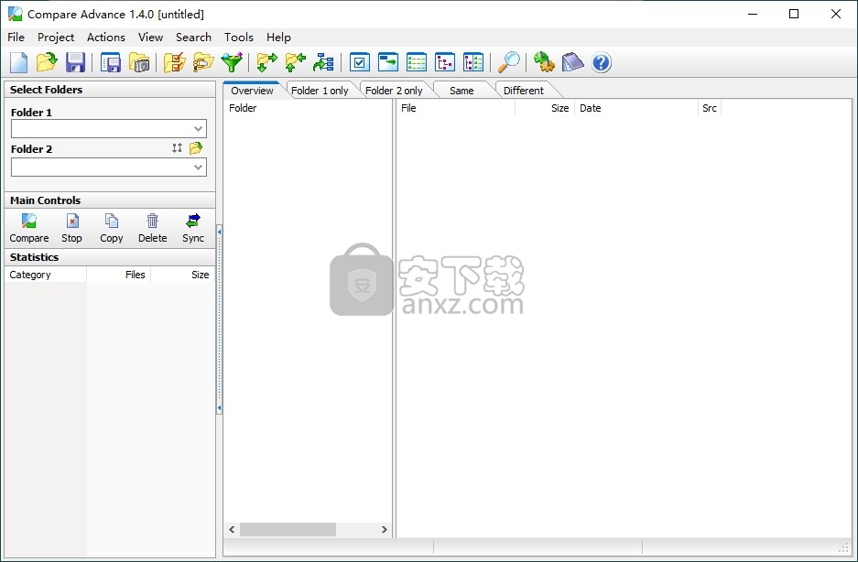The width and height of the screenshot is (858, 562).
Task: Click the Statistics panel header
Action: tap(110, 257)
